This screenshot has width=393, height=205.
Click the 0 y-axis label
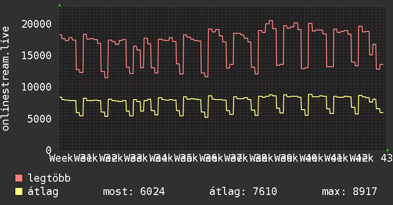49,150
